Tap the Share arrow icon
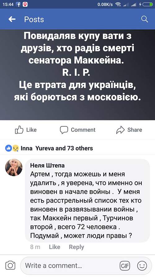The height and width of the screenshot is (277, 155). point(120,130)
